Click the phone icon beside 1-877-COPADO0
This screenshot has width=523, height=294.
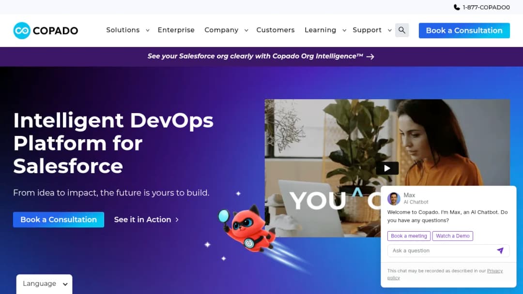(457, 7)
